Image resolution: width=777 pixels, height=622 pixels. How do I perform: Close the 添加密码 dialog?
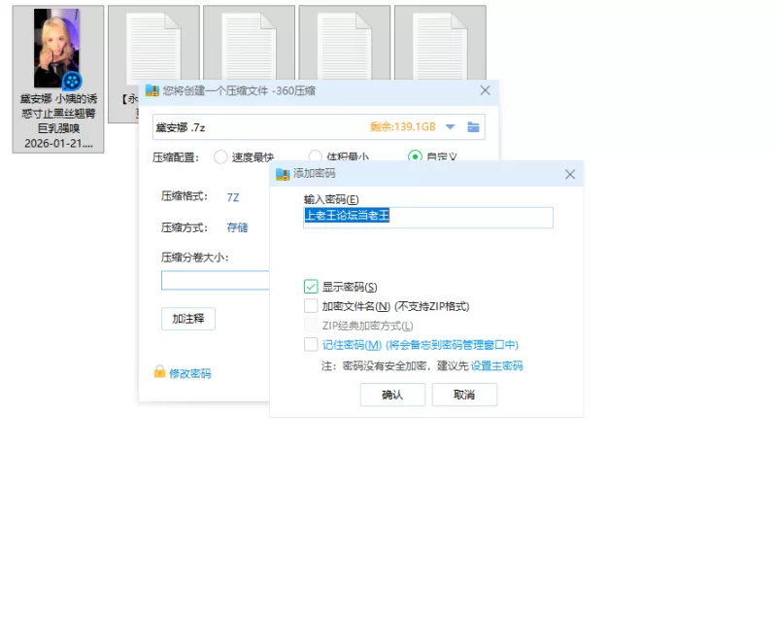pos(570,175)
